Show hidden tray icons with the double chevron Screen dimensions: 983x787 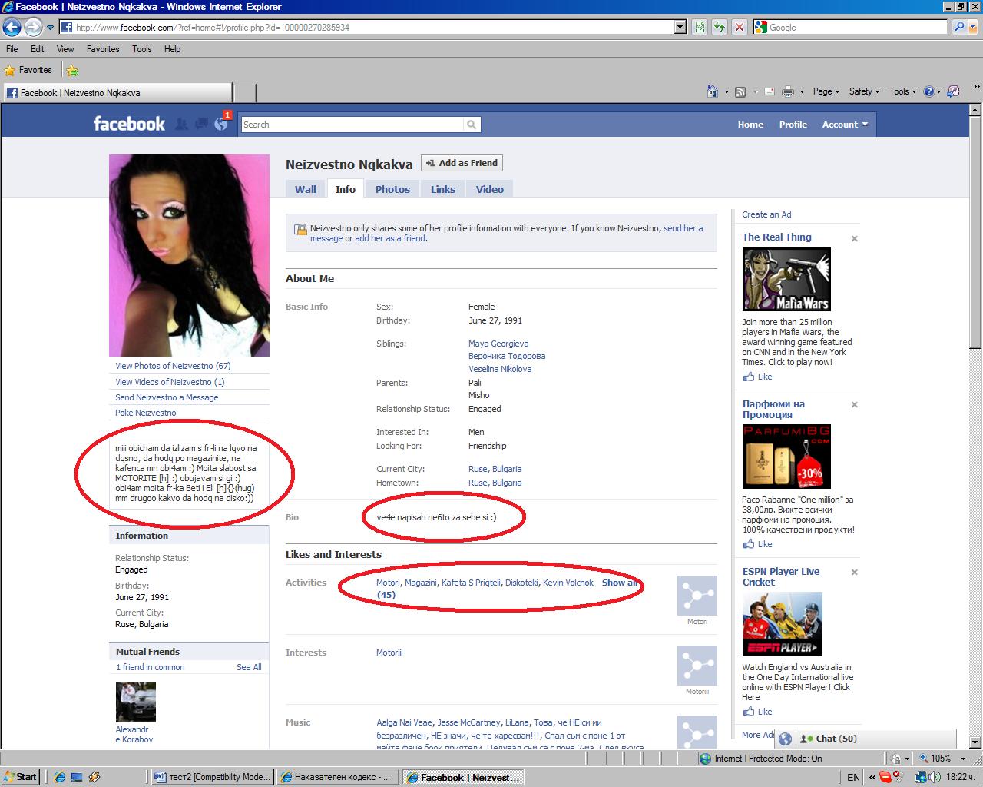pos(871,778)
